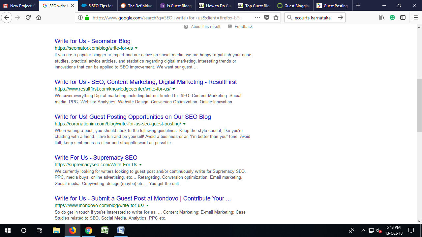422x237 pixels.
Task: Open Write For Us - Supremacy SEO link
Action: coord(96,158)
